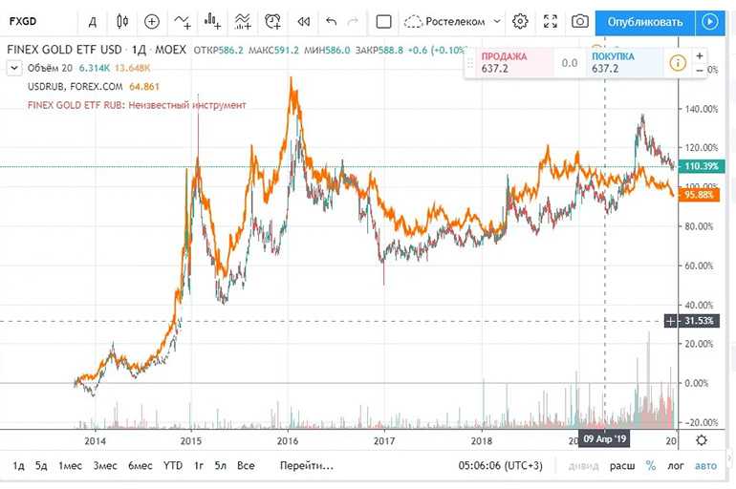Viewport: 736px width, 489px height.
Task: Click the ПРОДАЖА 637.2 sell button
Action: [x=513, y=63]
